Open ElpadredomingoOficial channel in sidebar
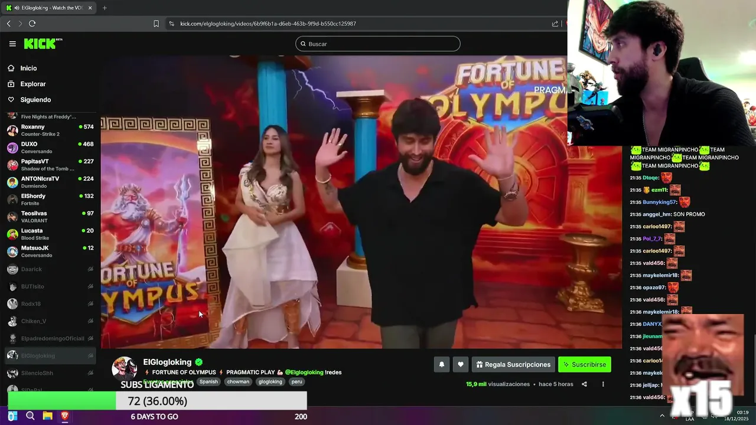 pyautogui.click(x=50, y=338)
